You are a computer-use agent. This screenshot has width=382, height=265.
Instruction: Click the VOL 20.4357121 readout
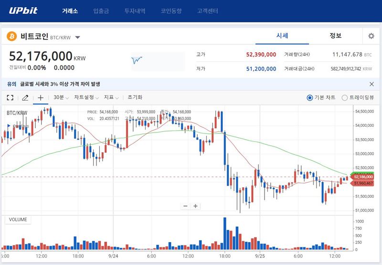[x=103, y=119]
